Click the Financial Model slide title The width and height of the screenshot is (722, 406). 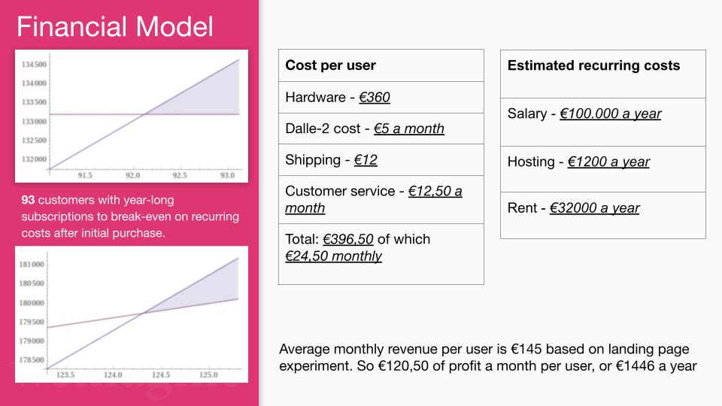click(x=114, y=27)
